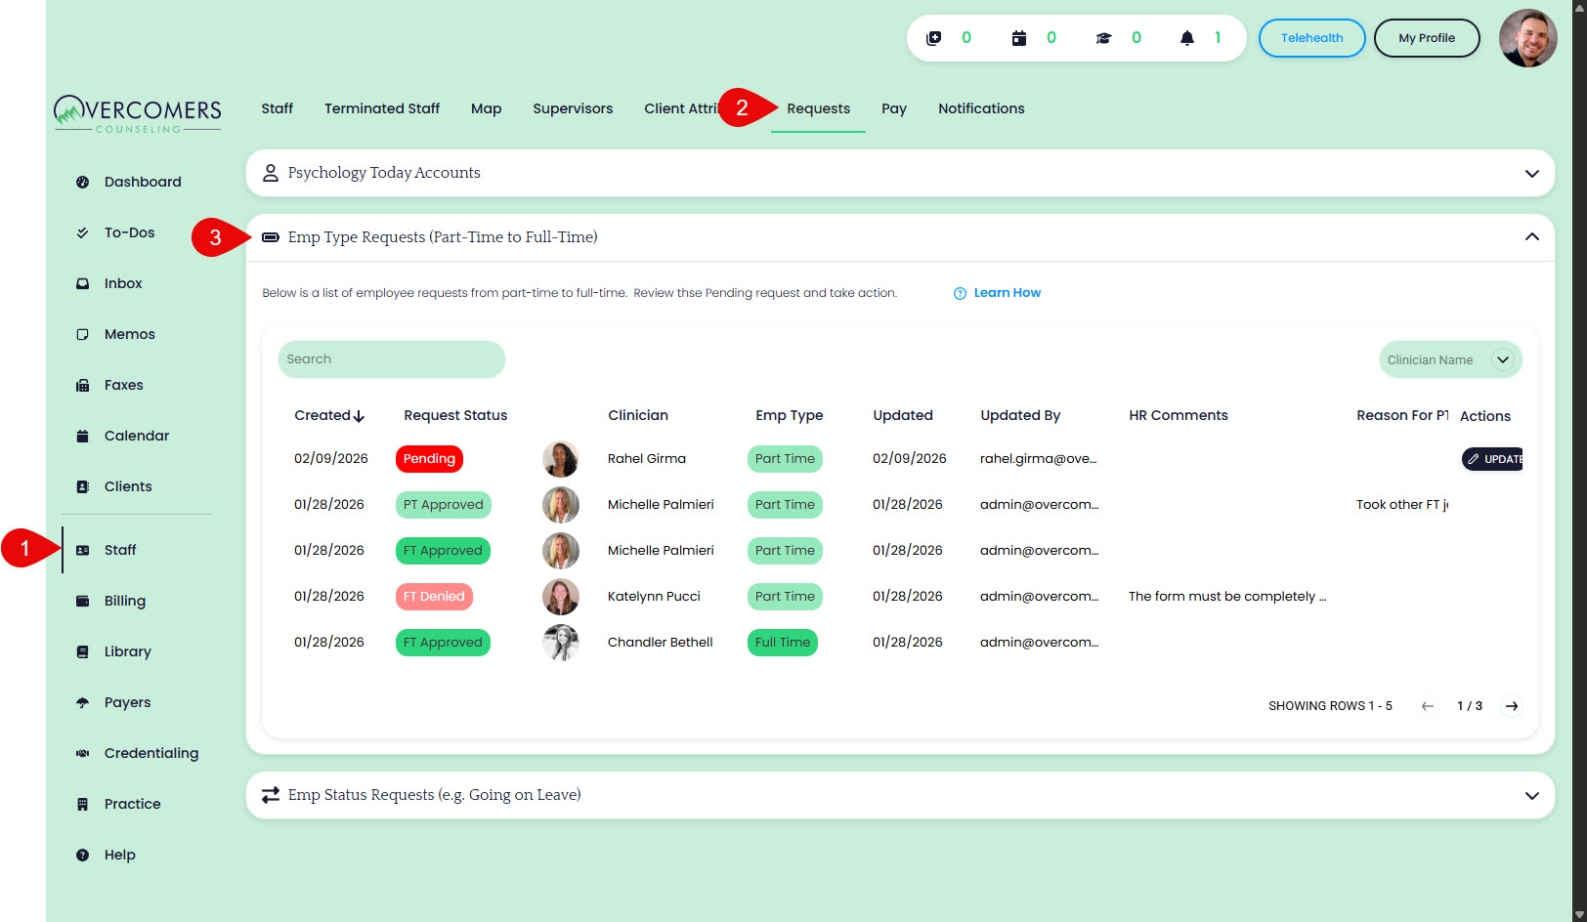This screenshot has width=1587, height=922.
Task: Click the 02/09/2026 created date
Action: (331, 459)
